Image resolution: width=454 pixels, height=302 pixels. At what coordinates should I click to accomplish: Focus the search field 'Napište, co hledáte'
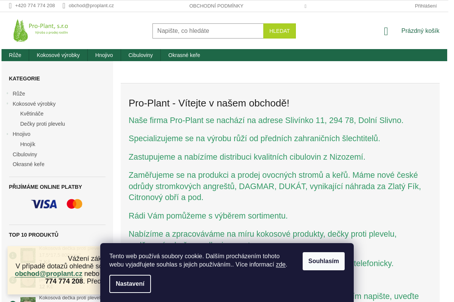tap(208, 31)
